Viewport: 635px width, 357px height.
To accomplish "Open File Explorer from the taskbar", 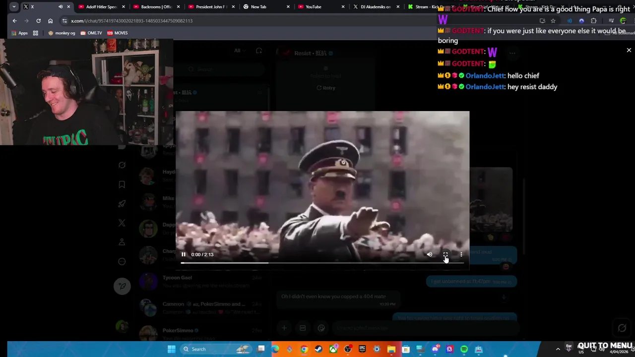I will pos(391,349).
